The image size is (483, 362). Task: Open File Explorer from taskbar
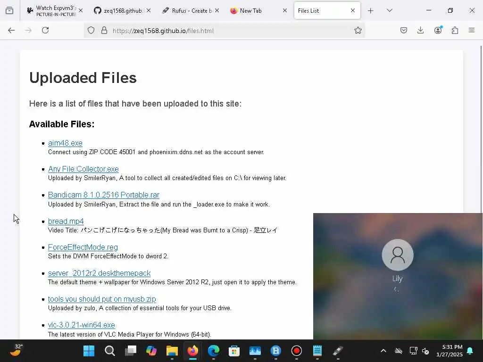(172, 351)
